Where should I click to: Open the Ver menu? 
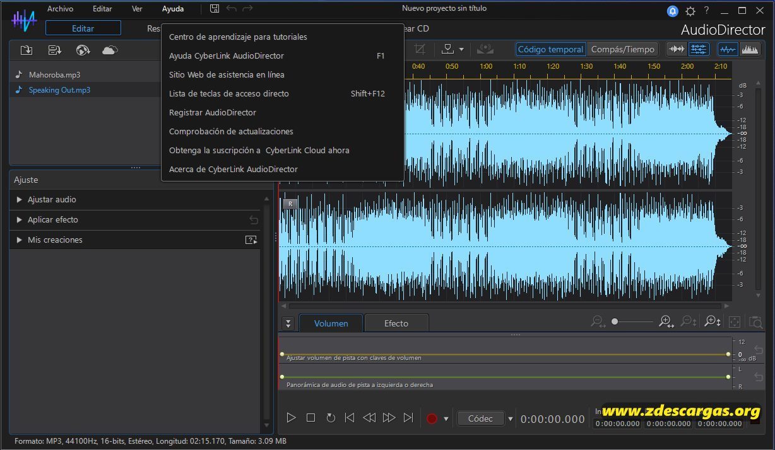[x=137, y=9]
